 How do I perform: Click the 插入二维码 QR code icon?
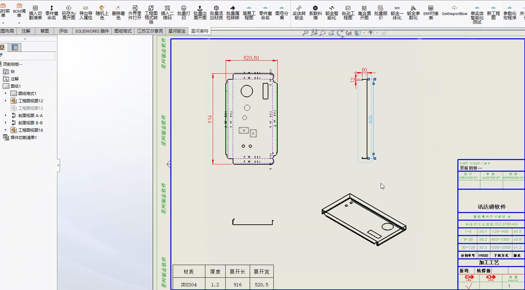point(167,12)
